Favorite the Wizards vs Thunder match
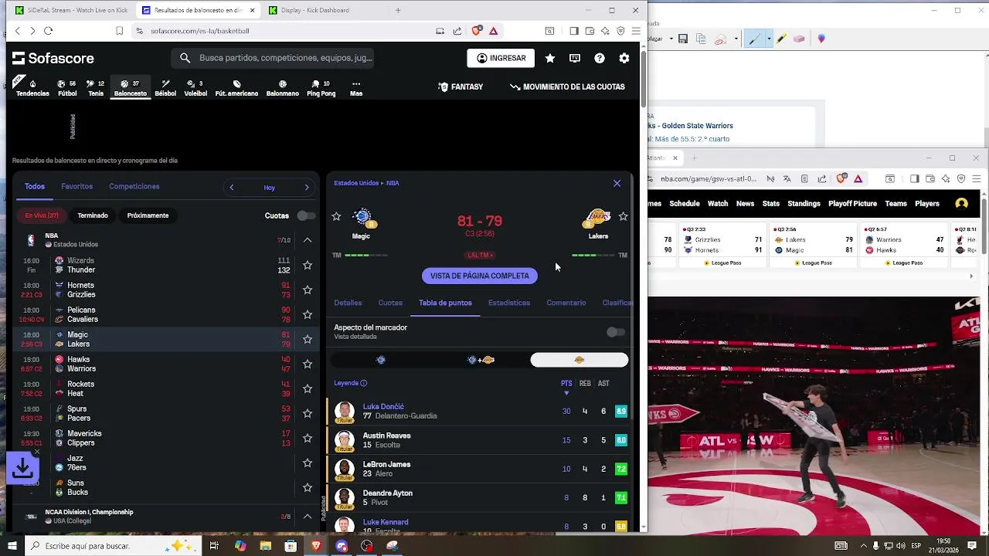The height and width of the screenshot is (556, 989). (x=308, y=265)
